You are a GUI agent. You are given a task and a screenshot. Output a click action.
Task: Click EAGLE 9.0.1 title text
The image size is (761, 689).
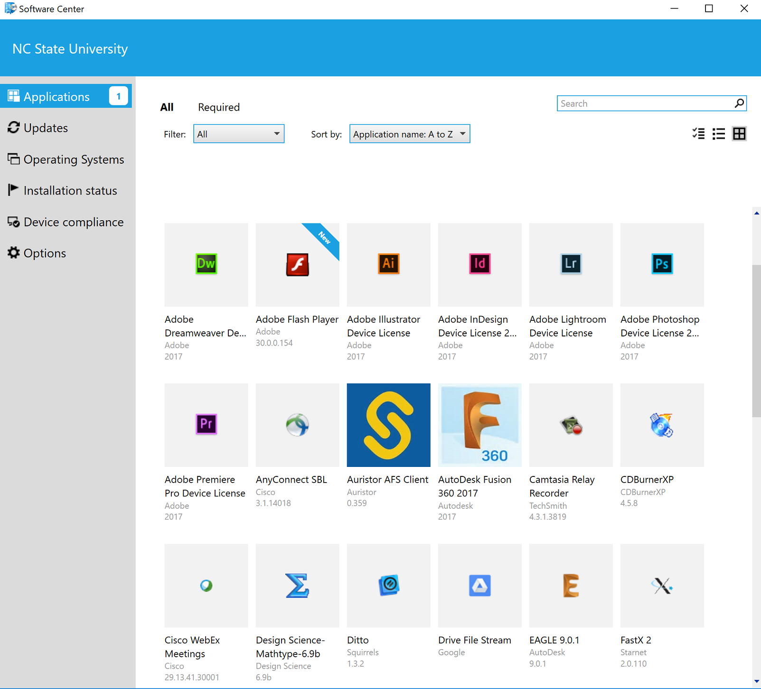pyautogui.click(x=554, y=640)
